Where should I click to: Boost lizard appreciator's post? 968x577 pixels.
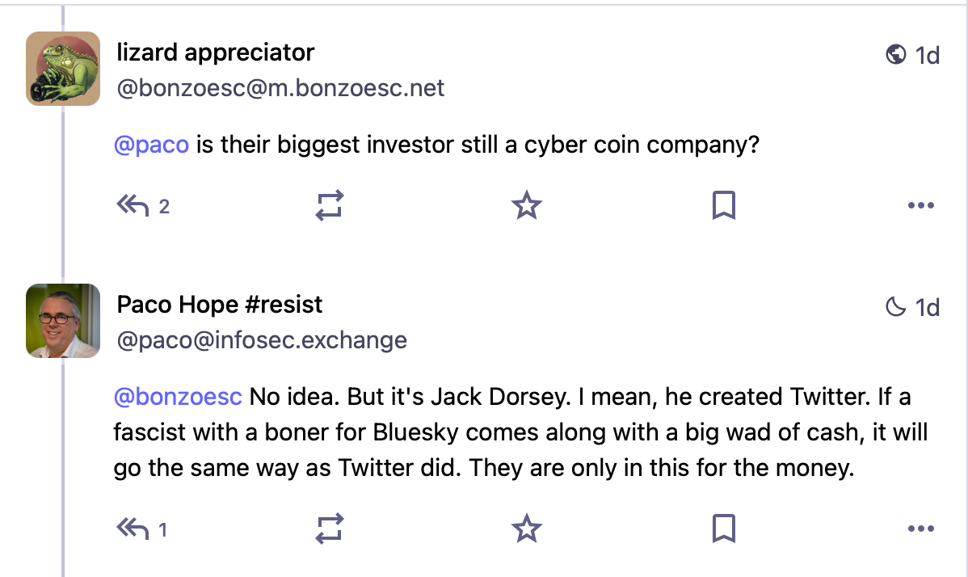[x=330, y=206]
